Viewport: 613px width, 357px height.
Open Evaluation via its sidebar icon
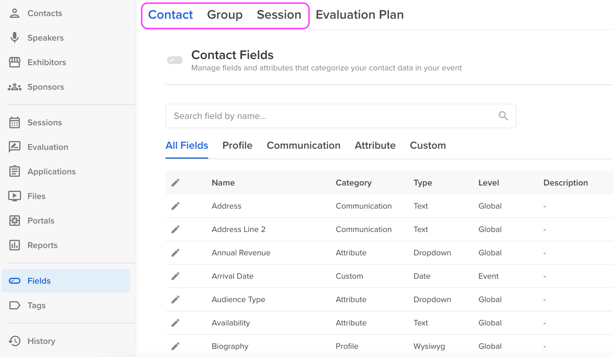click(15, 147)
